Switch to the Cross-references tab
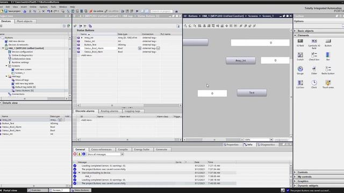The width and height of the screenshot is (344, 193). [102, 150]
